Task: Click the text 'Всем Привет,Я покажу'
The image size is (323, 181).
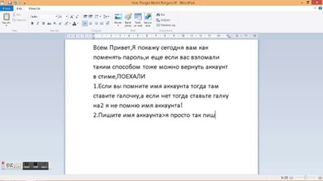Action: (x=126, y=48)
